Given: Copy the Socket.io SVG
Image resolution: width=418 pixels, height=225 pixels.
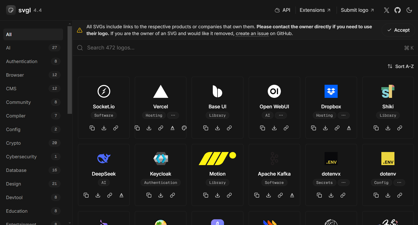Looking at the screenshot, I should [92, 128].
